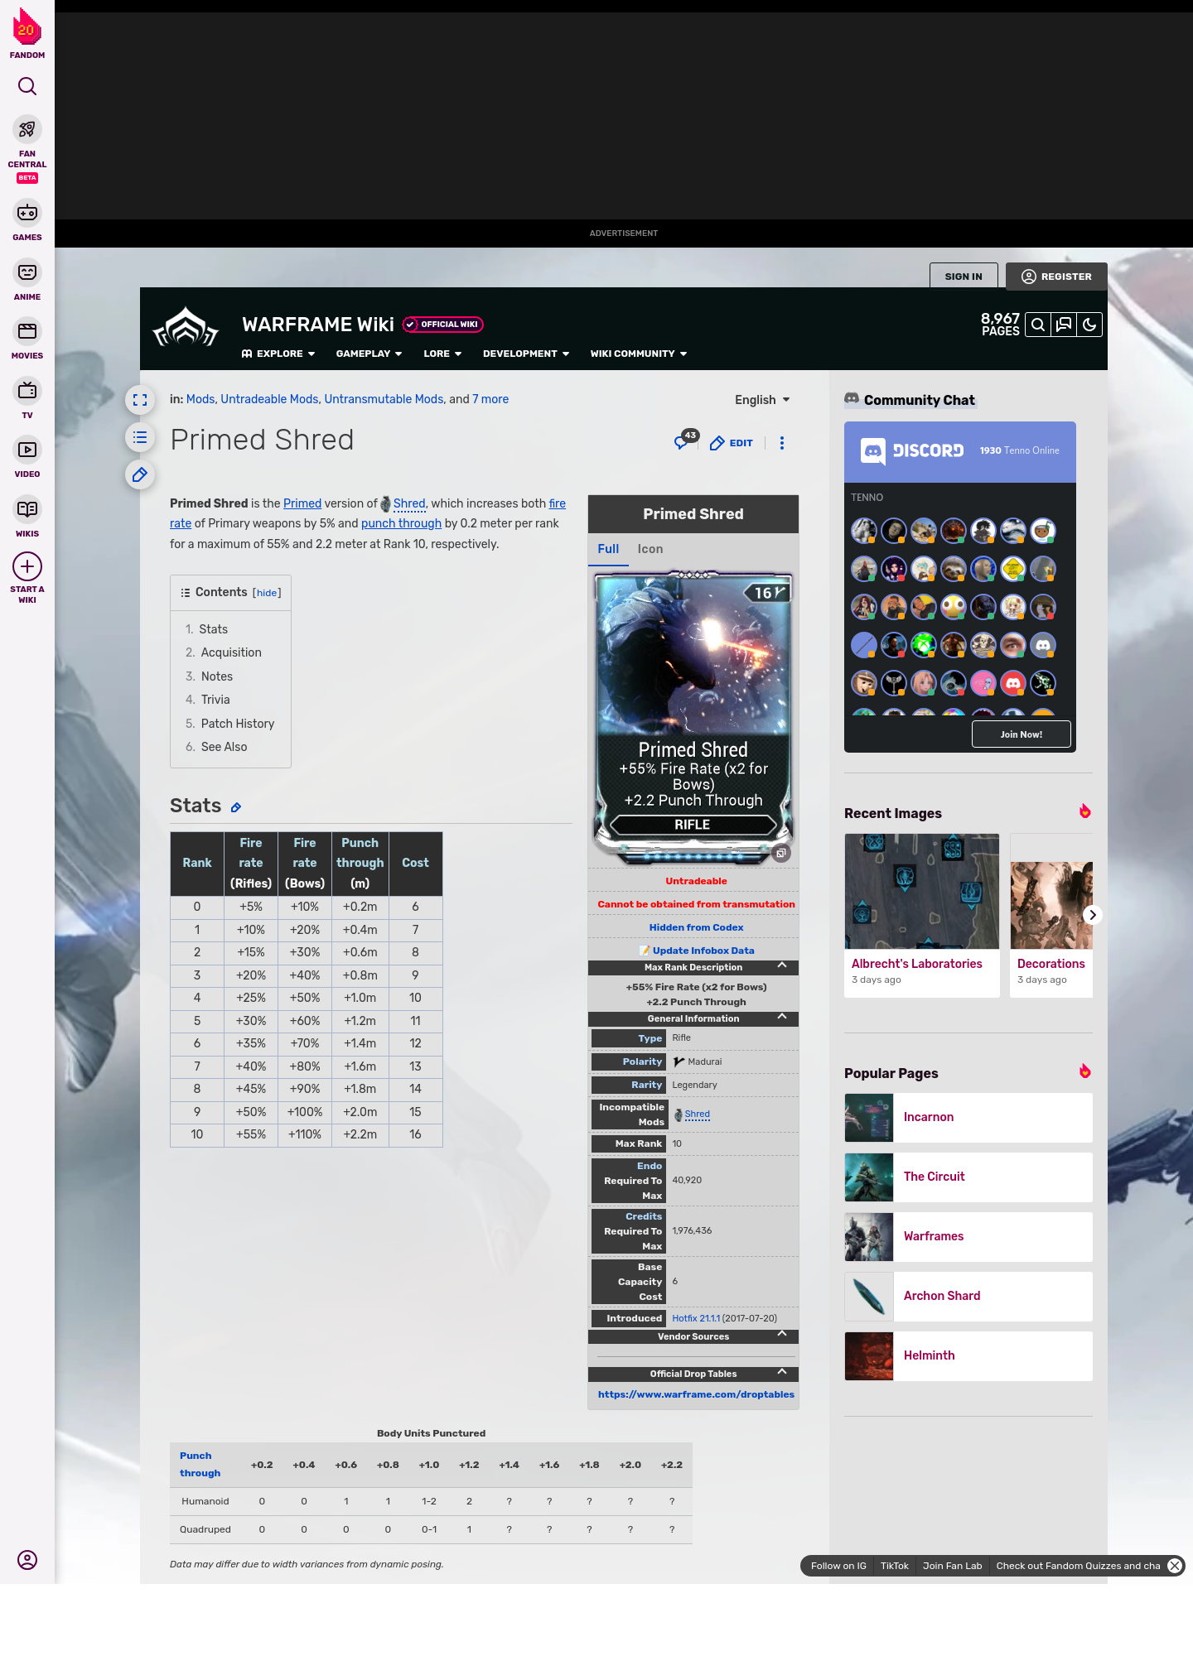
Task: Open Shred under Incompatible Mods
Action: 697,1114
